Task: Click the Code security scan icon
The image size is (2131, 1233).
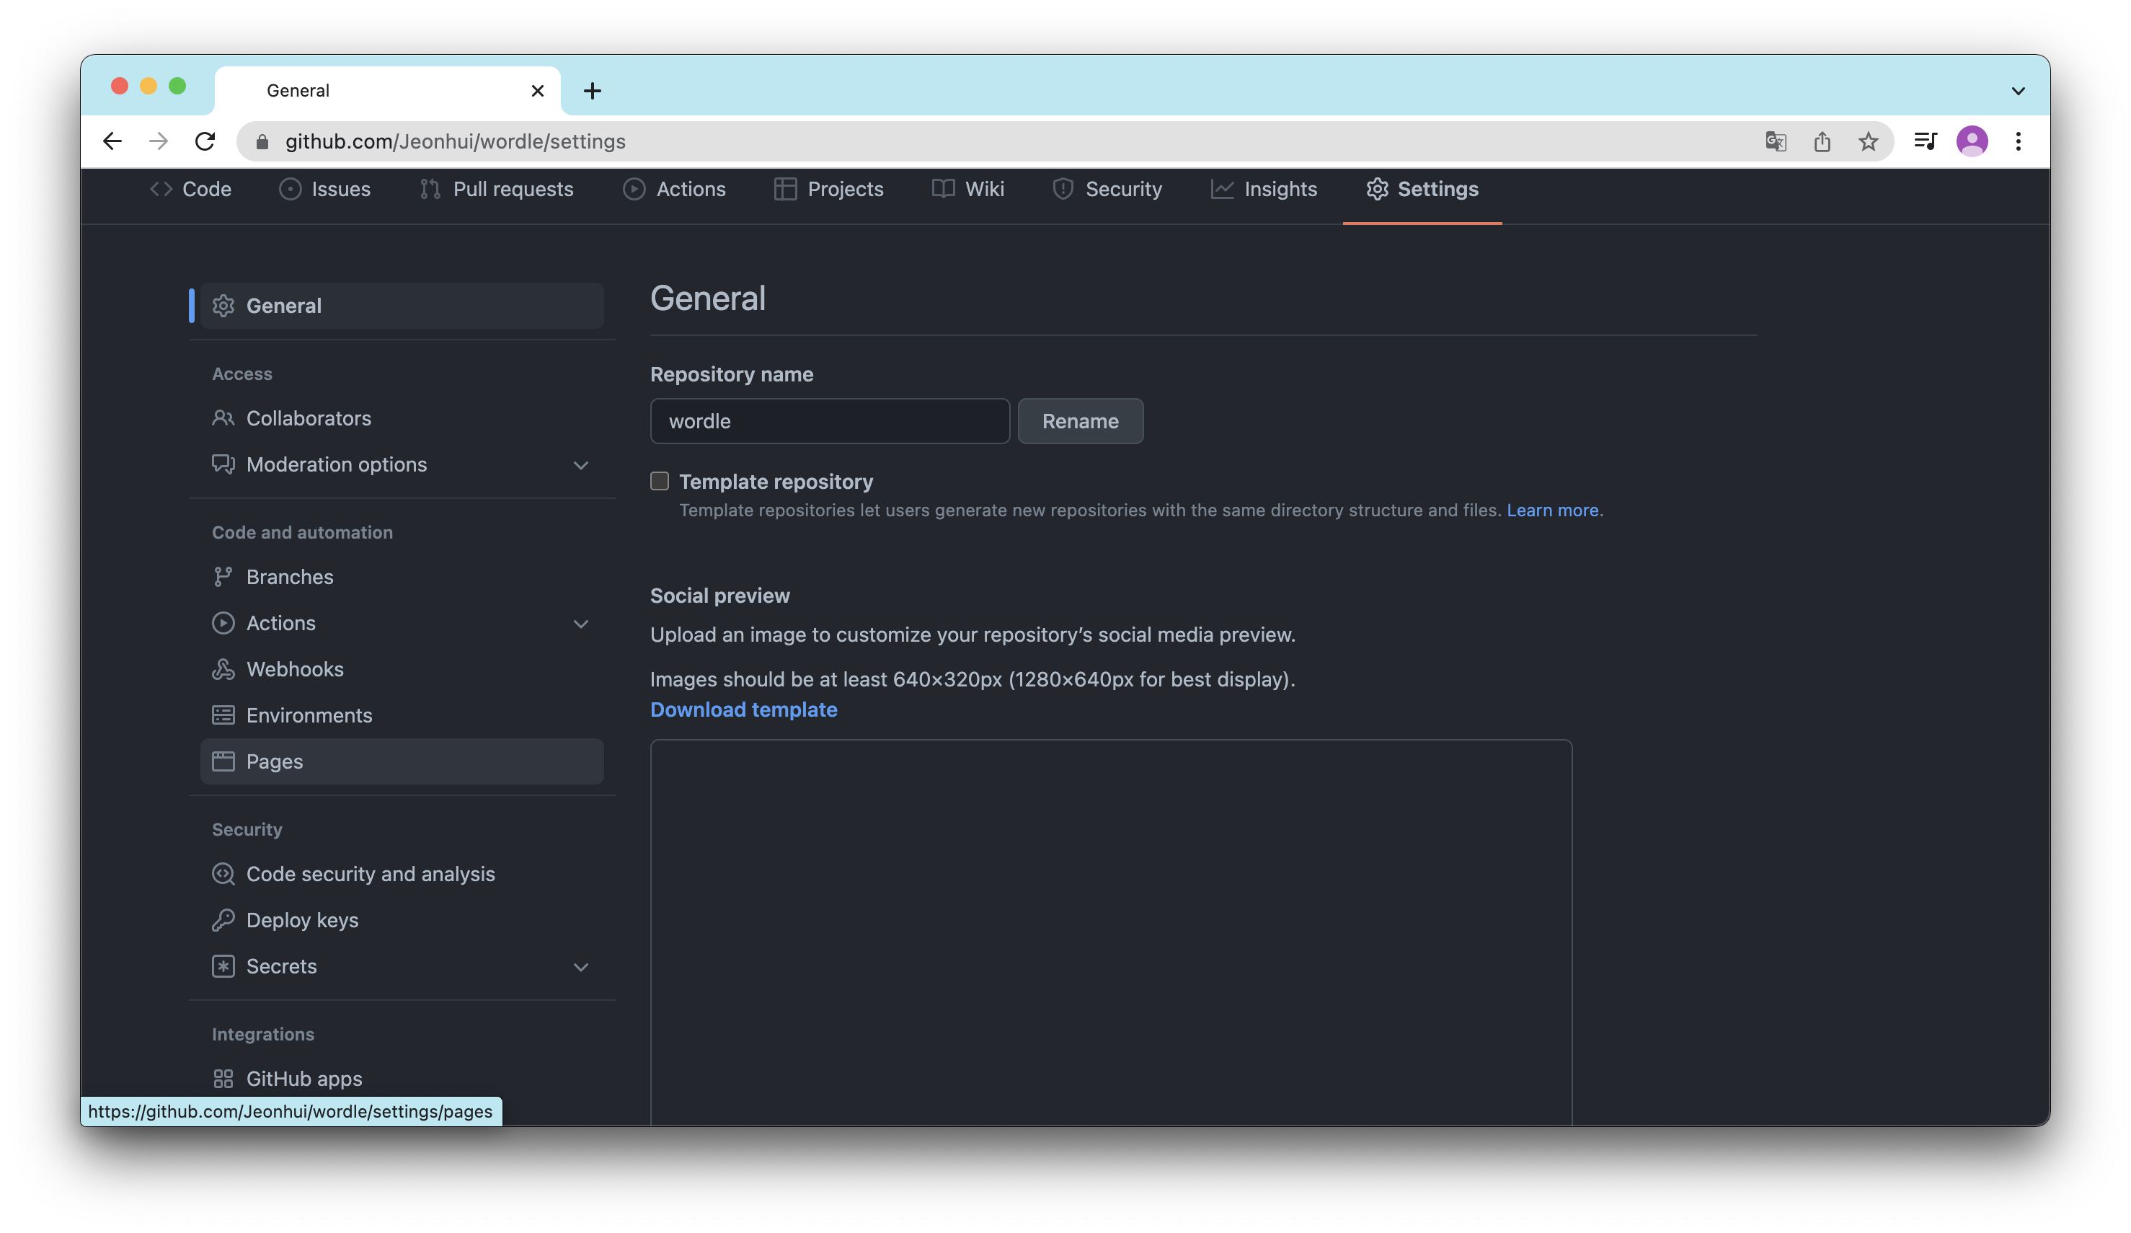Action: pos(223,874)
